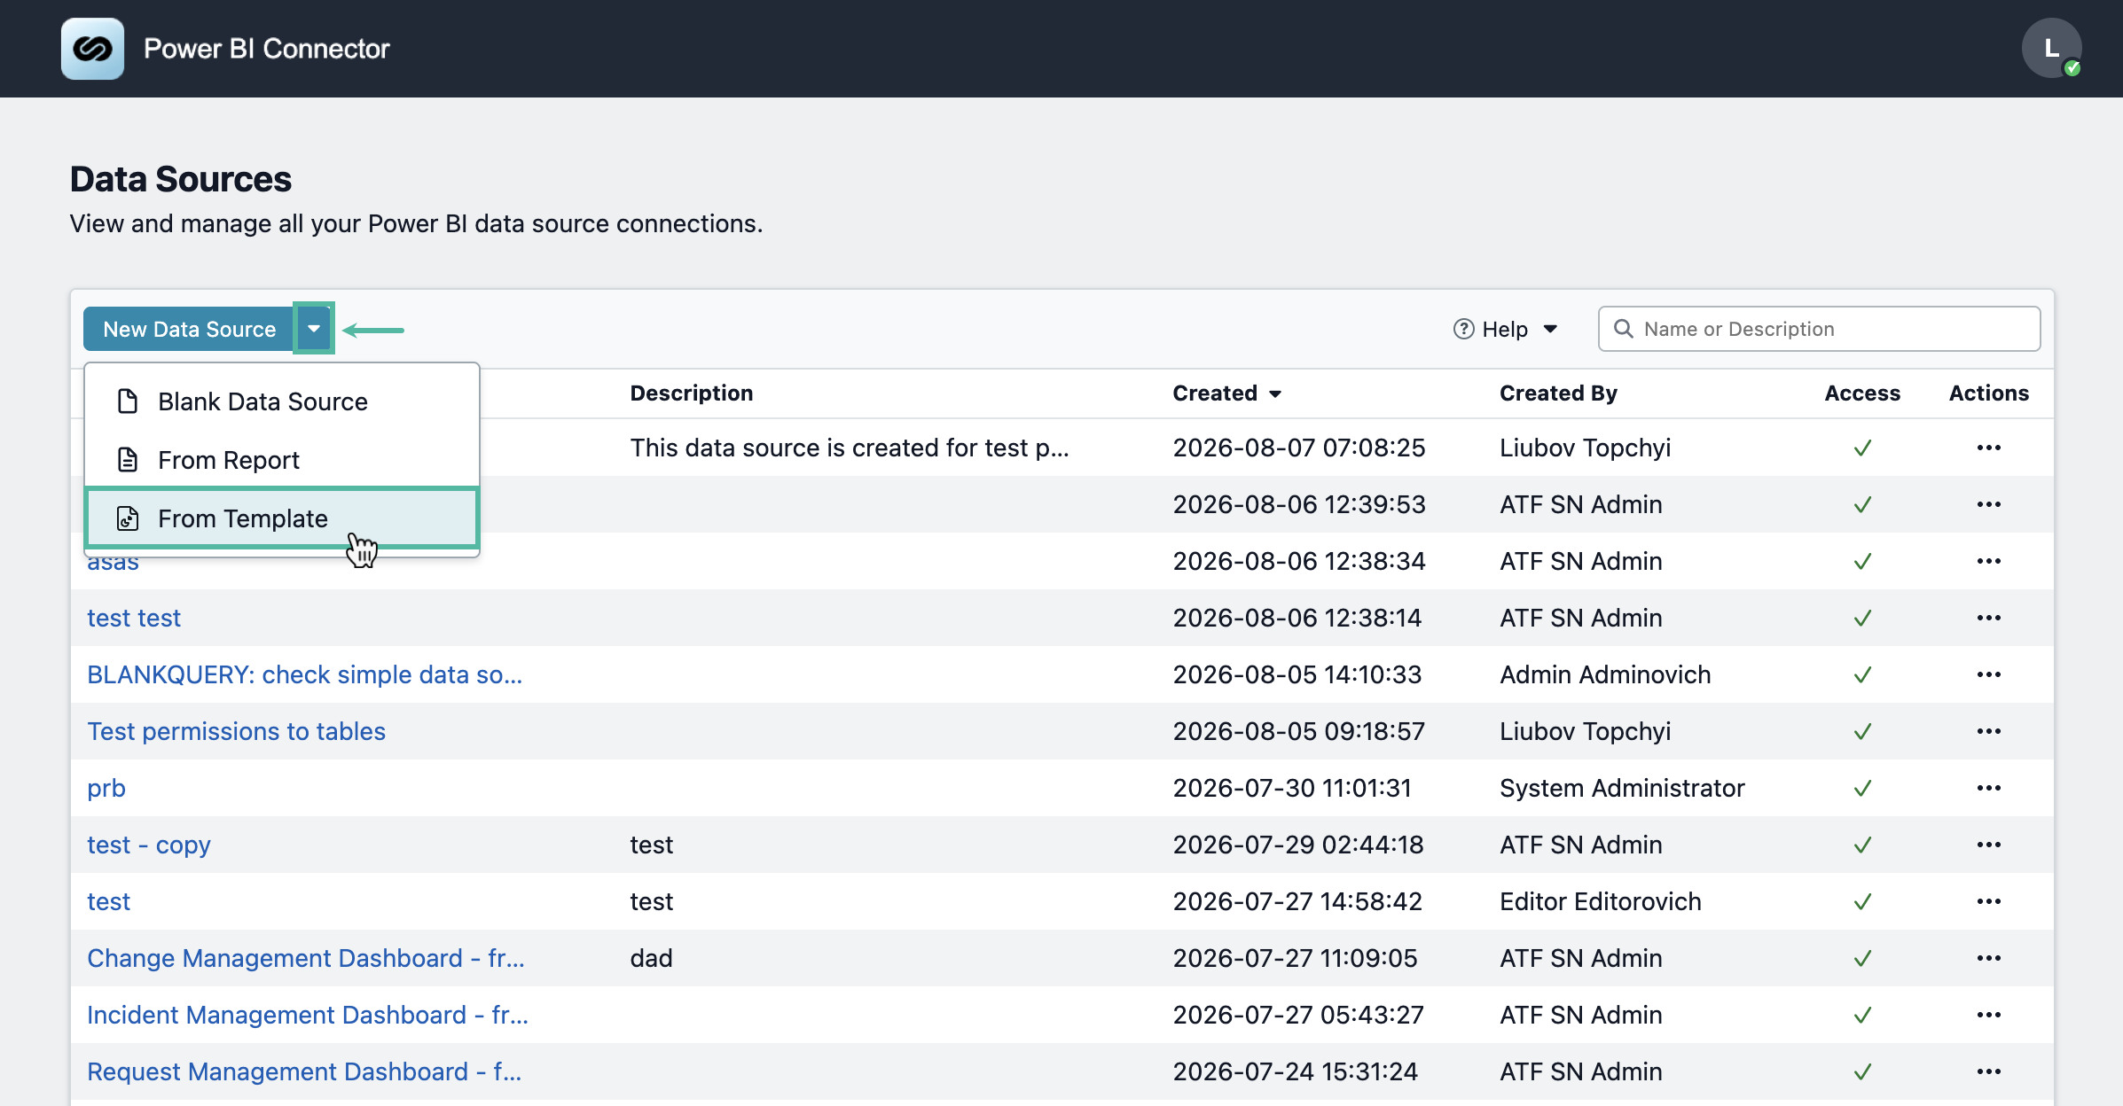Open actions ellipsis for test - copy row
Viewport: 2123px width, 1106px height.
[x=1988, y=845]
